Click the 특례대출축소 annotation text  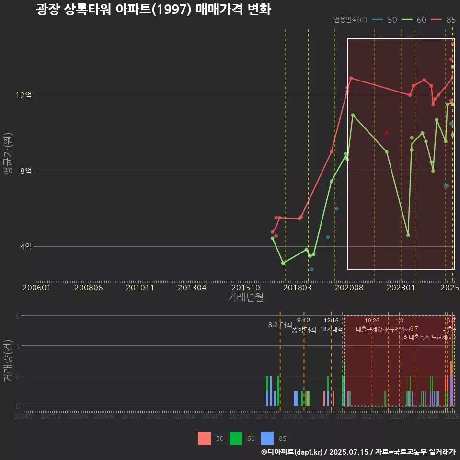click(x=414, y=337)
